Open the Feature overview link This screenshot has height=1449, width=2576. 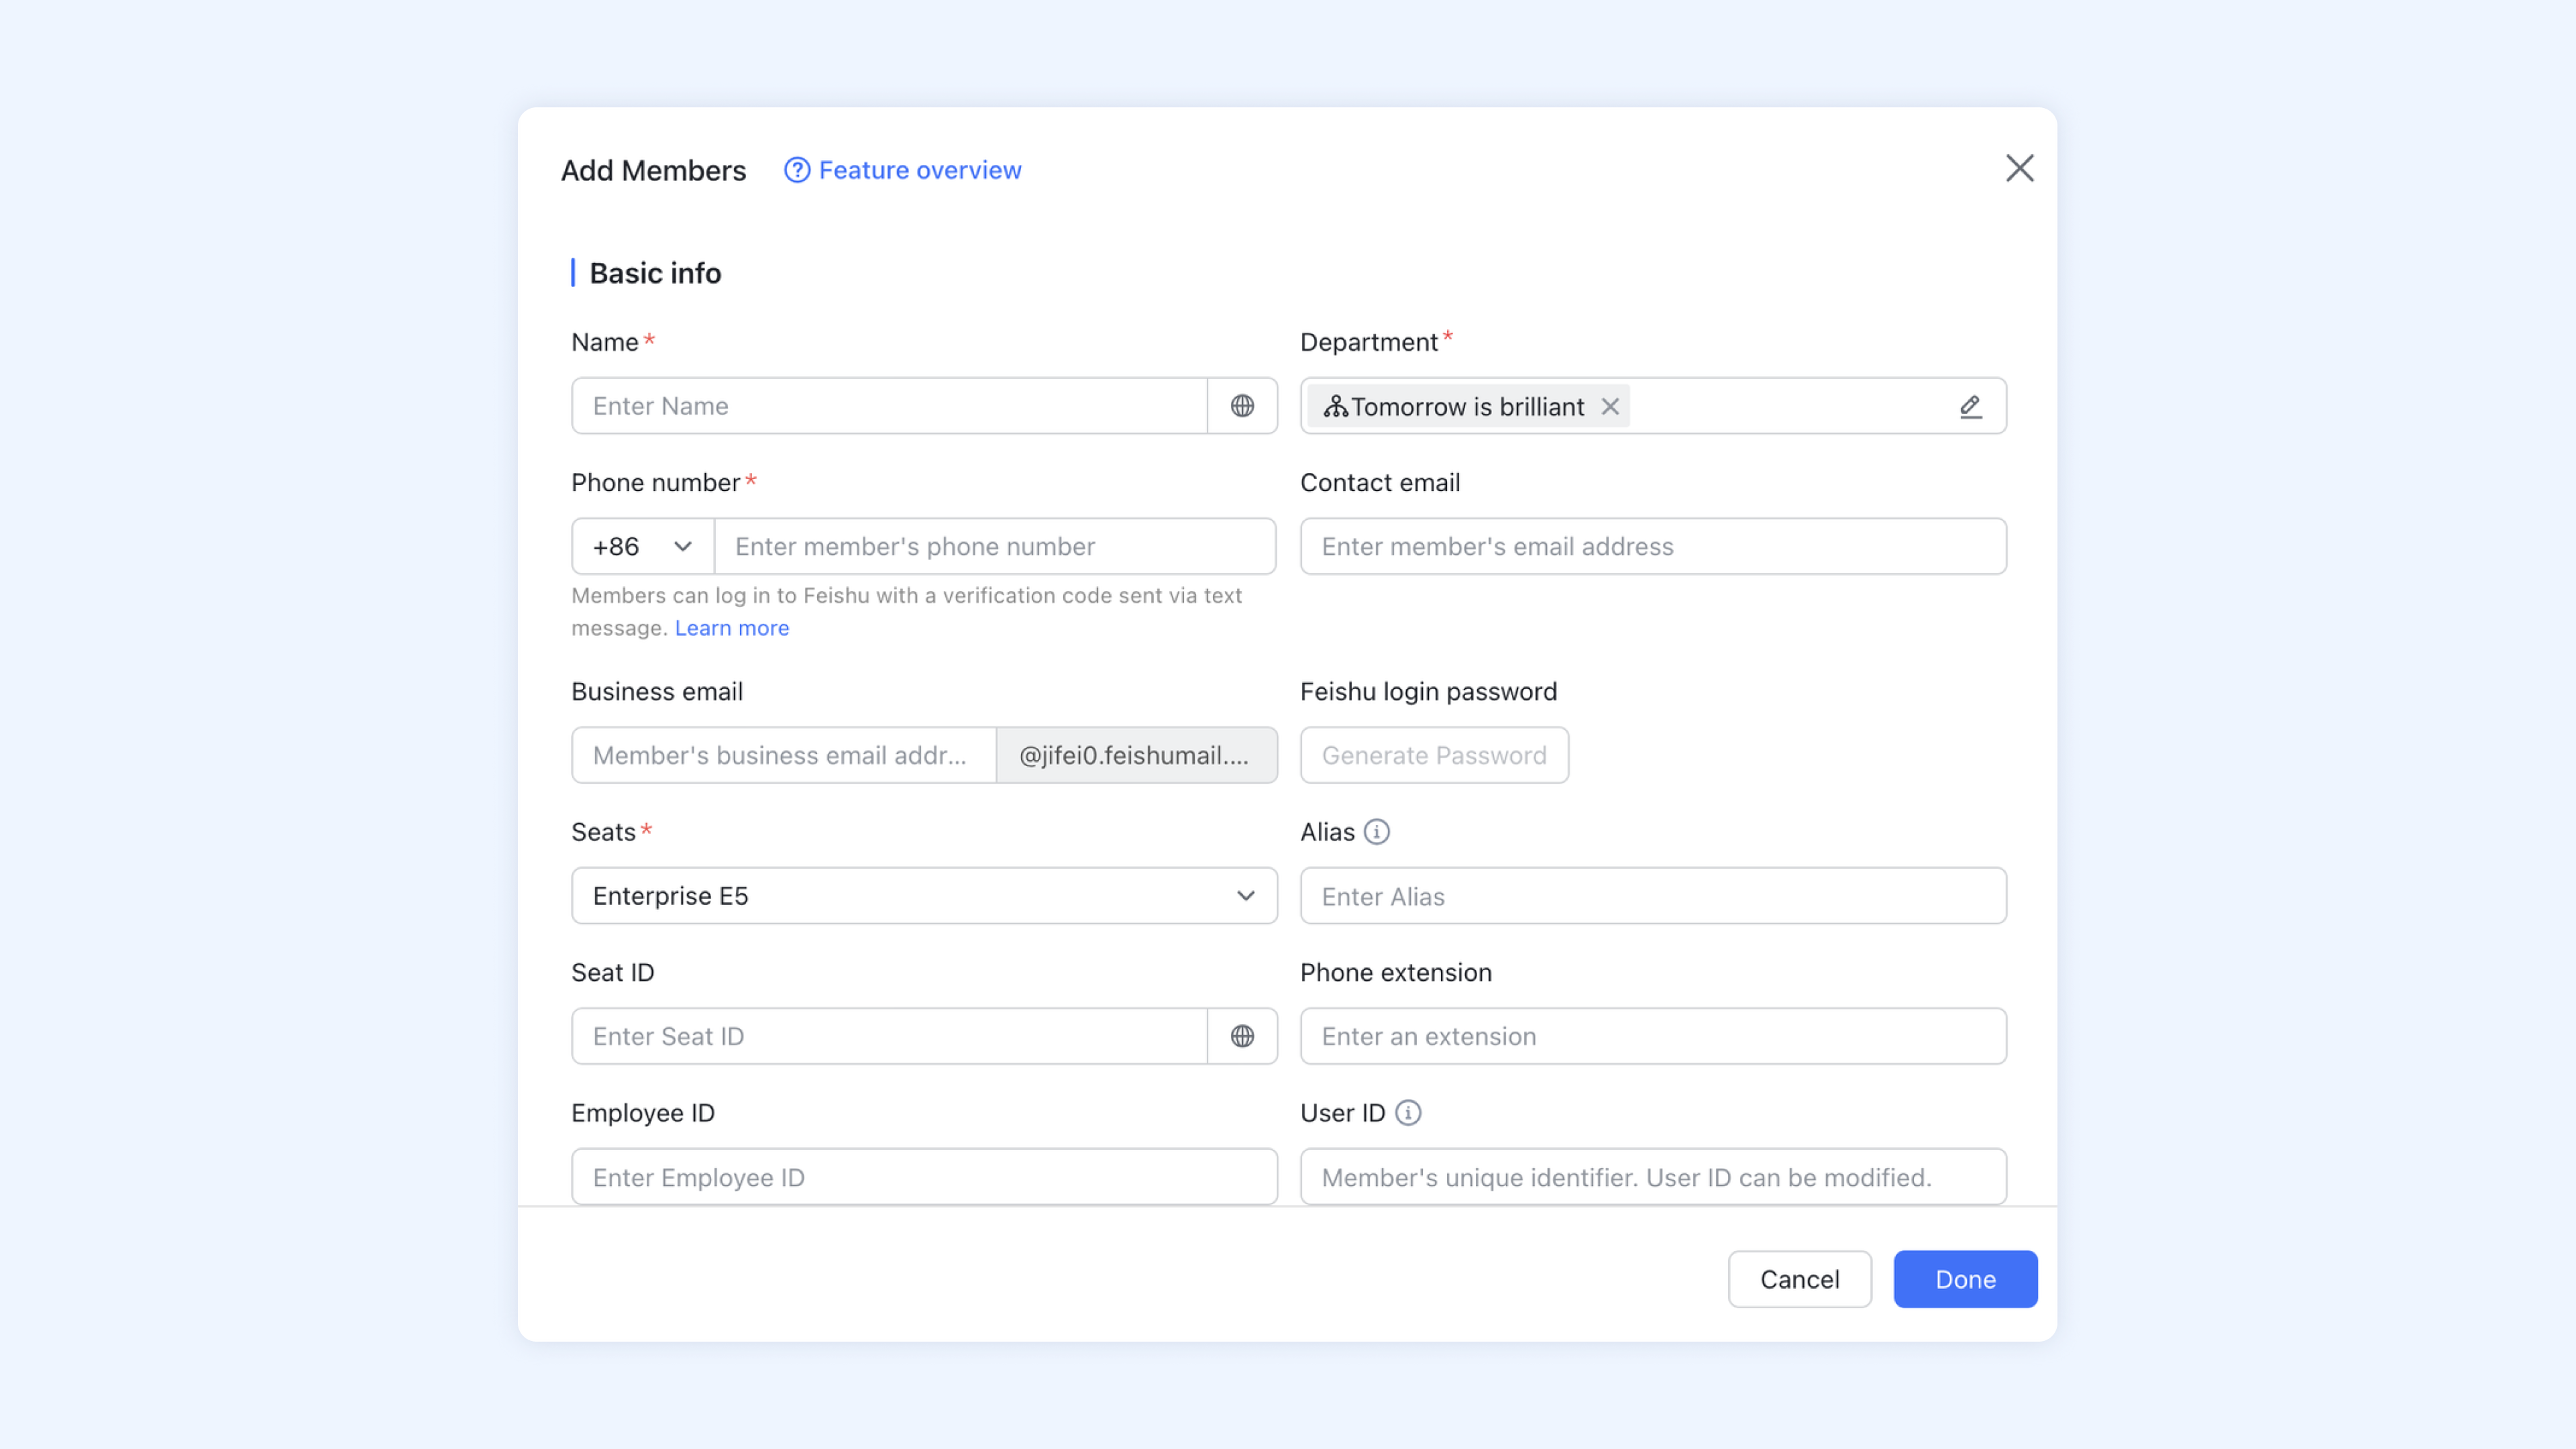coord(920,170)
